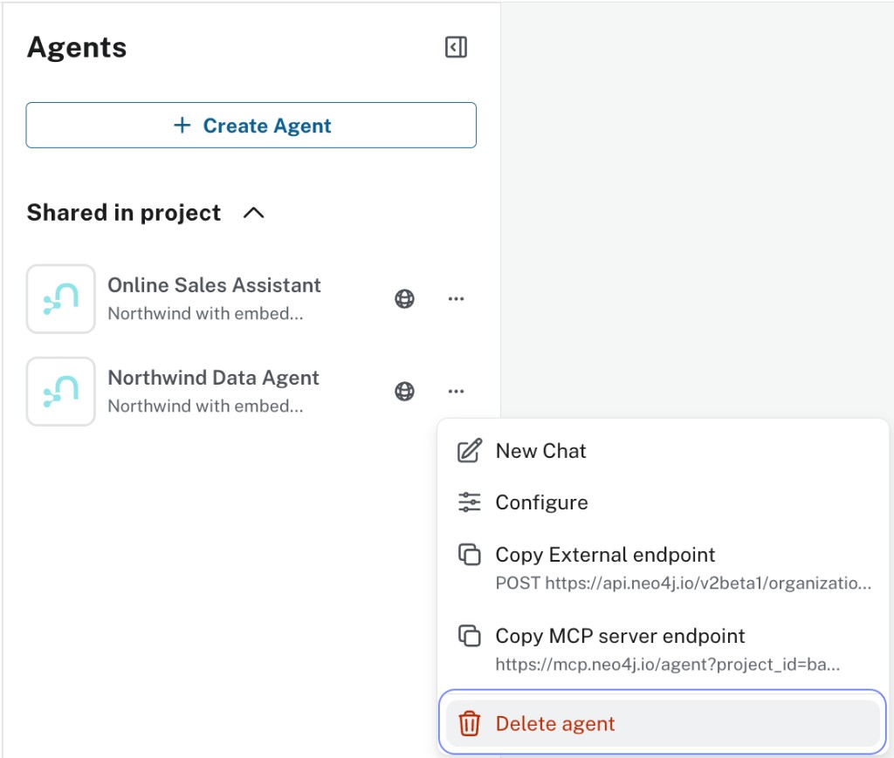This screenshot has width=894, height=758.
Task: Open the ellipsis menu for Northwind Data Agent
Action: click(456, 391)
